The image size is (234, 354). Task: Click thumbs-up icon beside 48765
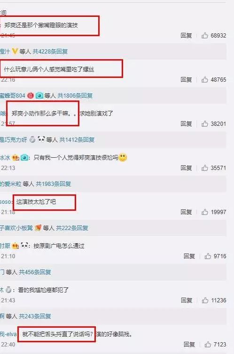tap(205, 79)
